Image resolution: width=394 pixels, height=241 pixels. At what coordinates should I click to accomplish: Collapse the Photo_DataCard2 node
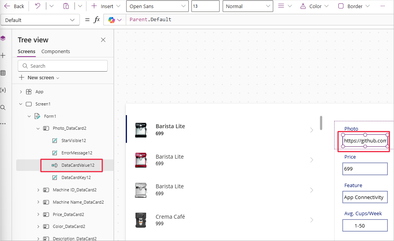click(x=38, y=129)
